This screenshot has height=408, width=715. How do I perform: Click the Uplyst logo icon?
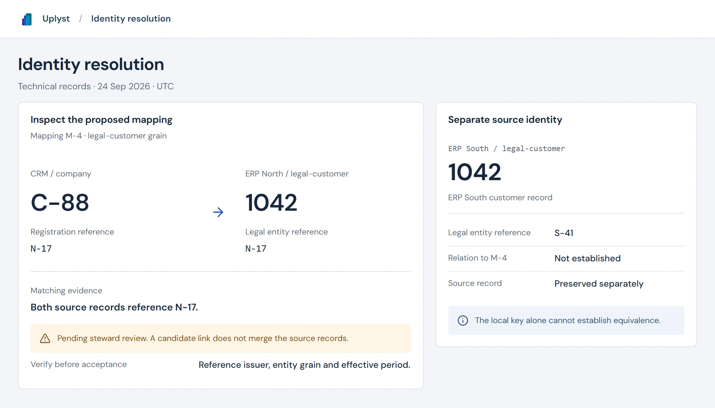pyautogui.click(x=27, y=19)
